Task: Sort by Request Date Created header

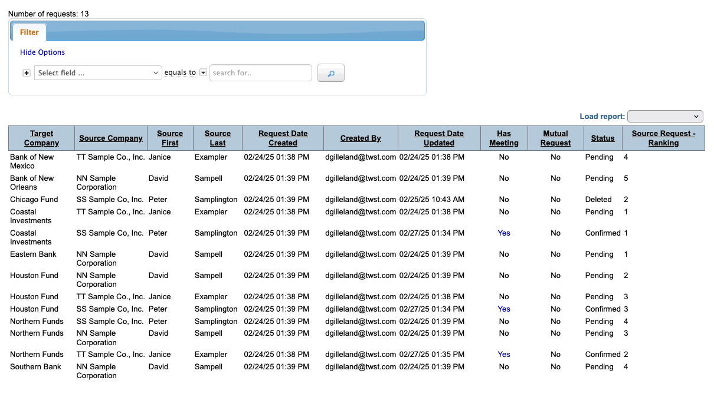Action: (283, 138)
